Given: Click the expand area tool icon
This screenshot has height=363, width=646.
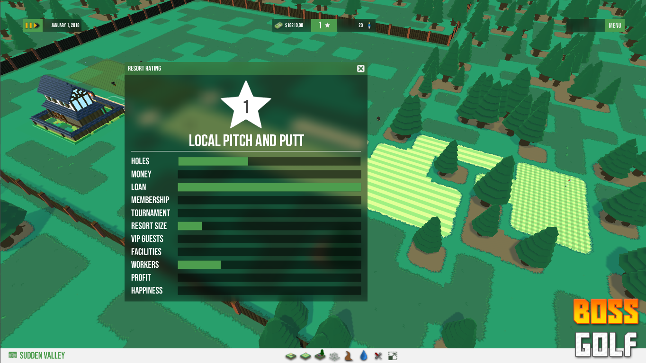Looking at the screenshot, I should coord(393,356).
